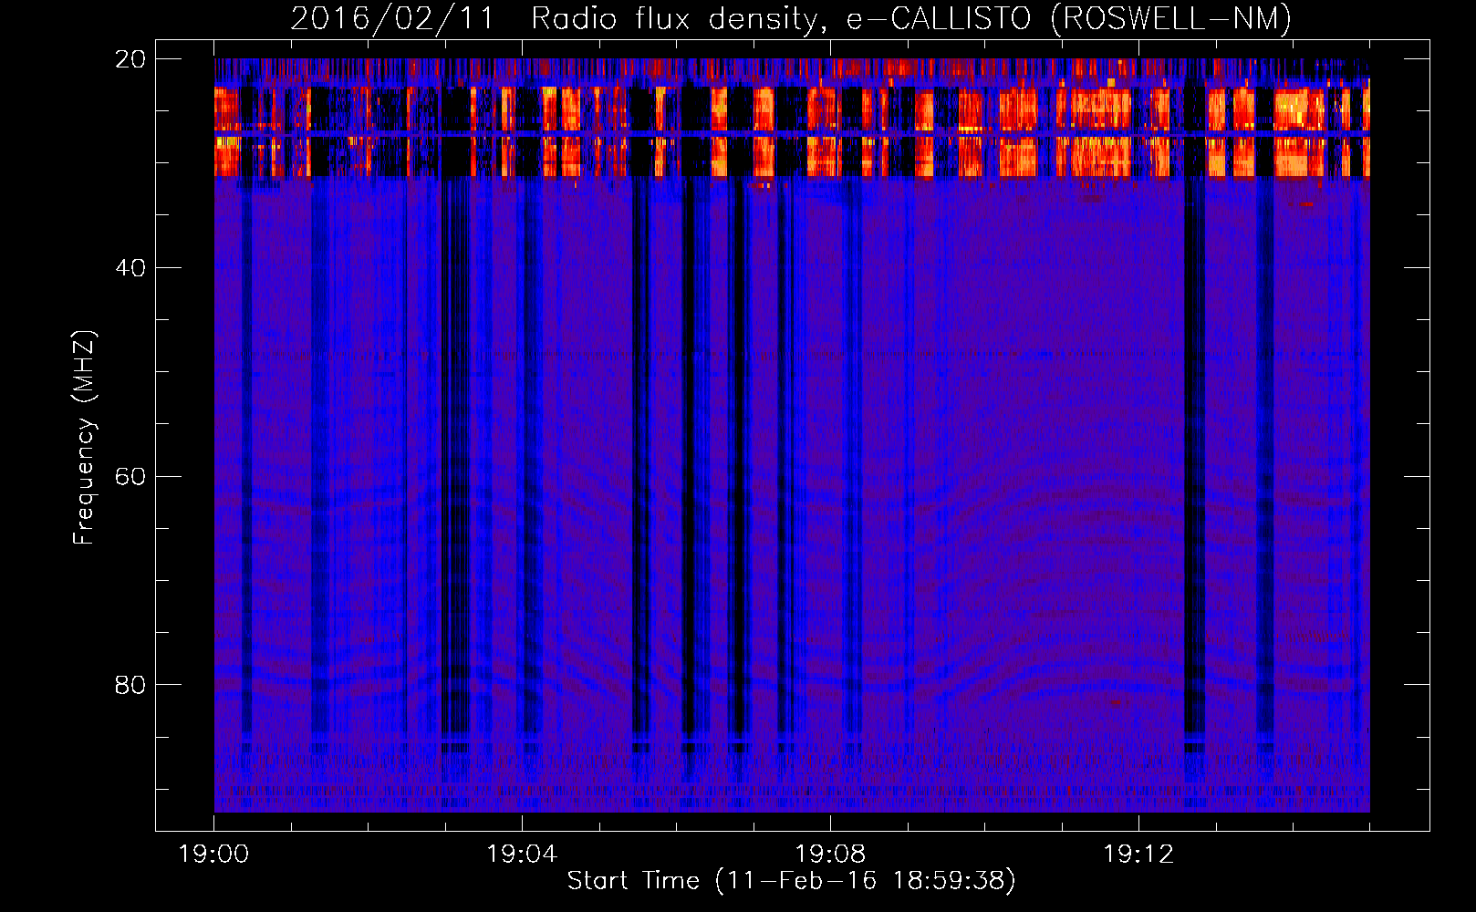Click the plot title '2016/02/11 Radio flux density'
1476x912 pixels.
[791, 18]
